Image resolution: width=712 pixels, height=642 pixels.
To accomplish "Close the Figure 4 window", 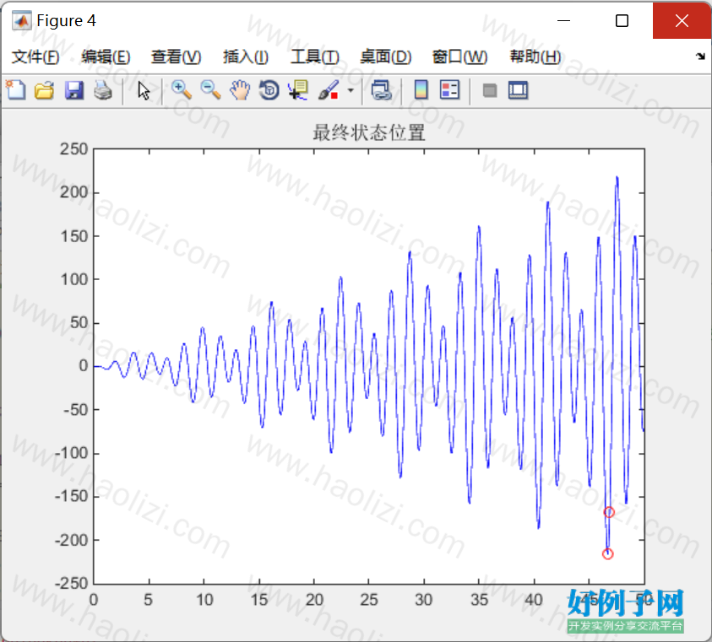I will click(682, 20).
